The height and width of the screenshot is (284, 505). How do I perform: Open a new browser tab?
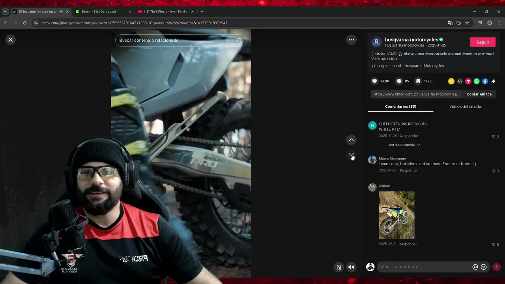202,12
